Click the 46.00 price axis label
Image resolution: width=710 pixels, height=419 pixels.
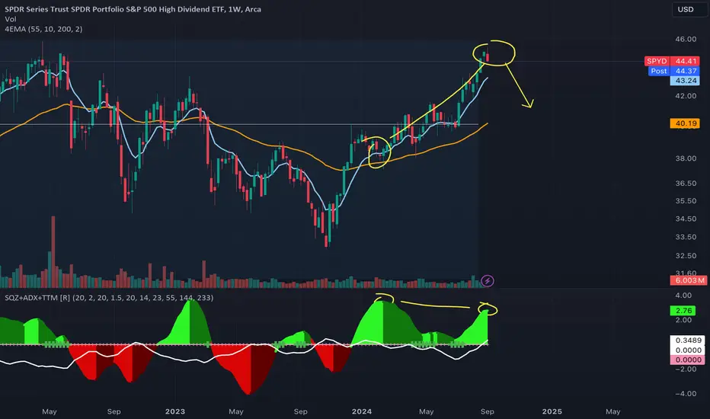click(x=686, y=40)
